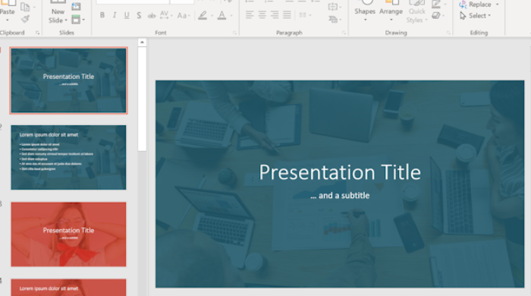531x296 pixels.
Task: Click the New Slide button
Action: (58, 13)
